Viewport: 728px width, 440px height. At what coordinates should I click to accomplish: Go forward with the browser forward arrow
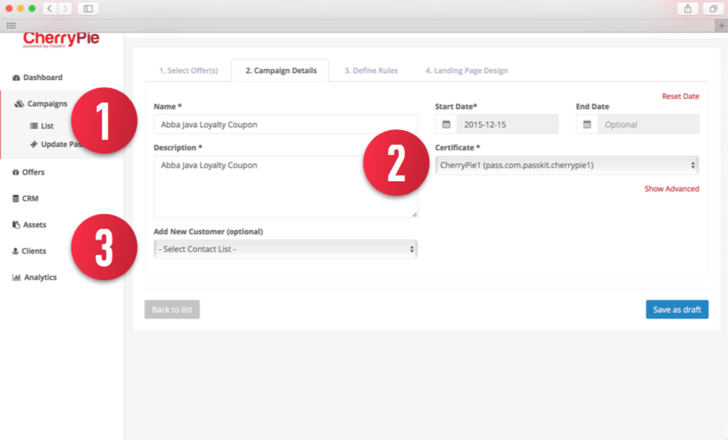pos(65,8)
